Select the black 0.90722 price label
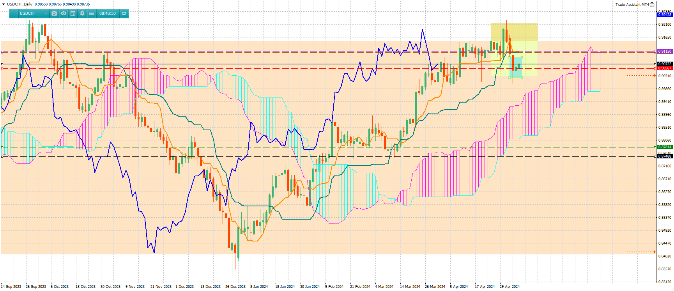The width and height of the screenshot is (674, 291). pyautogui.click(x=665, y=64)
